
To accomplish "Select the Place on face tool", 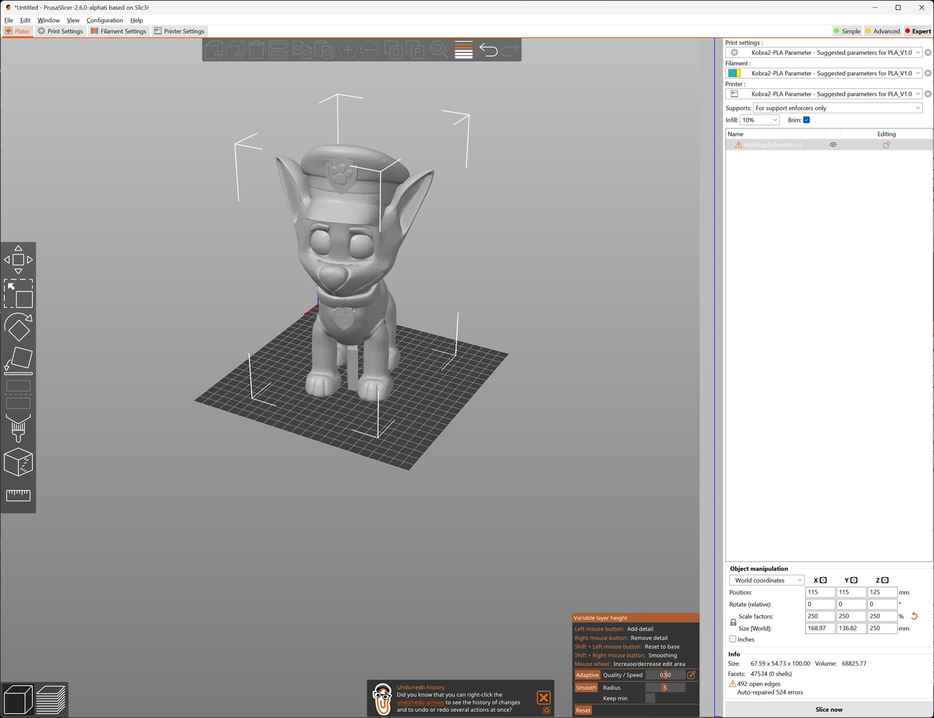I will pos(18,360).
